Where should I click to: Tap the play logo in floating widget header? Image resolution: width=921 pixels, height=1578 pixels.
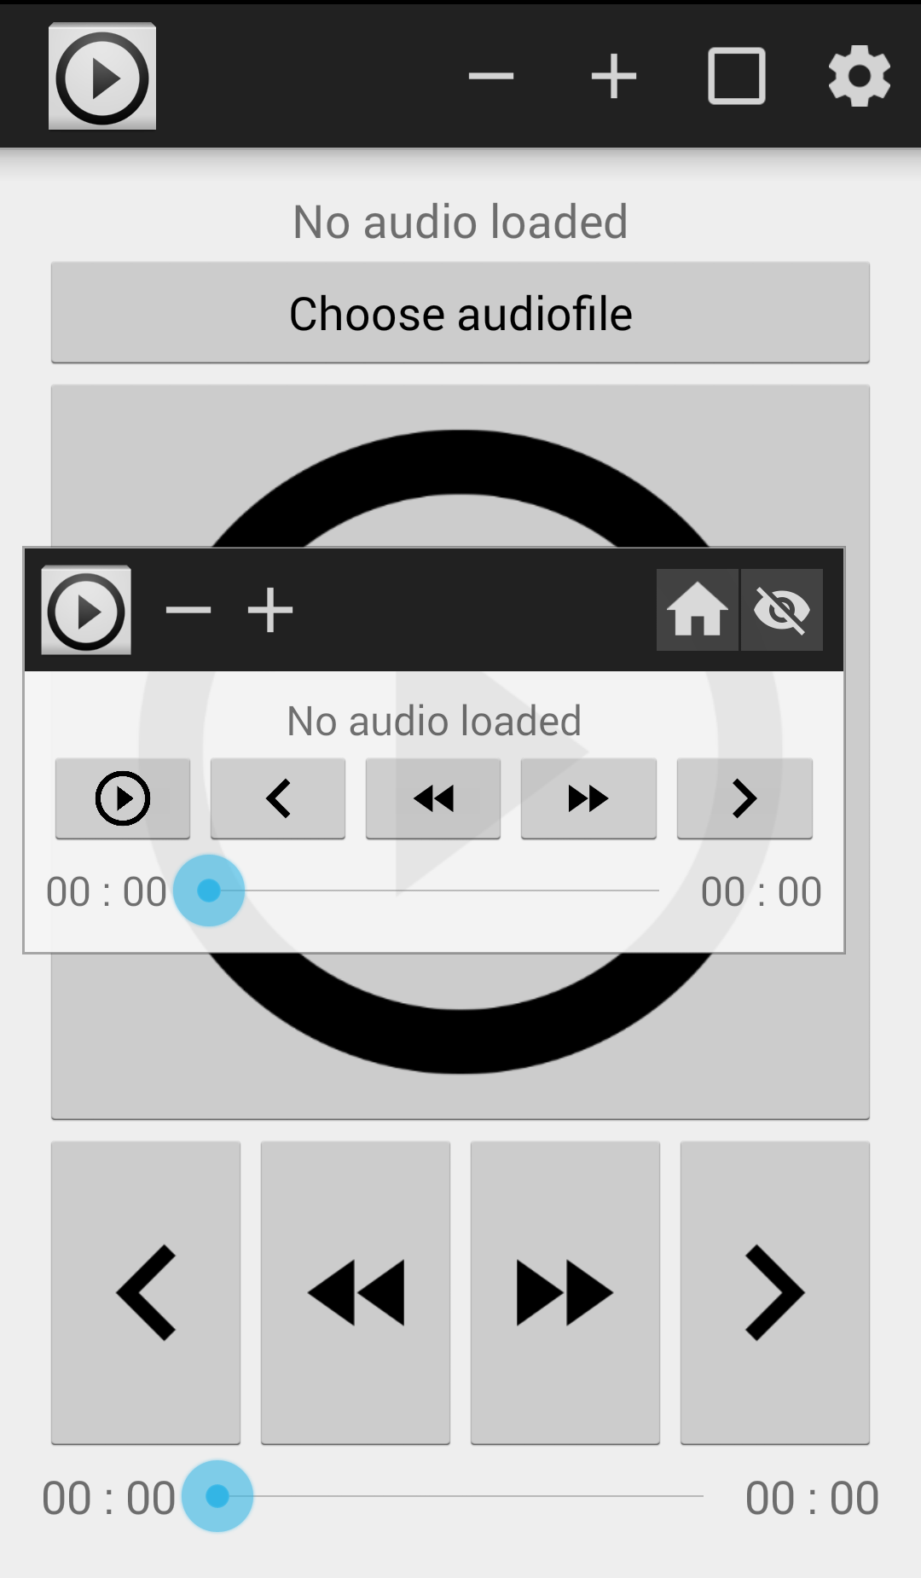[x=86, y=610]
